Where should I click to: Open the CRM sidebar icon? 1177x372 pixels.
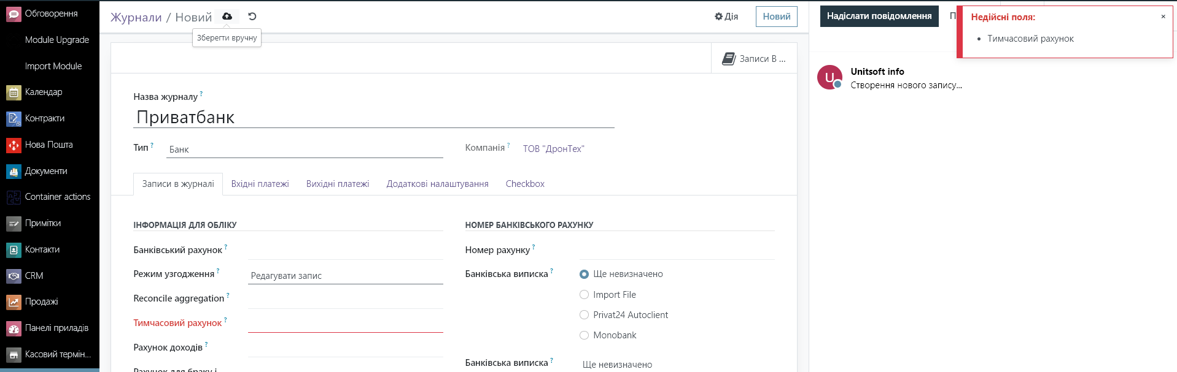pyautogui.click(x=14, y=276)
